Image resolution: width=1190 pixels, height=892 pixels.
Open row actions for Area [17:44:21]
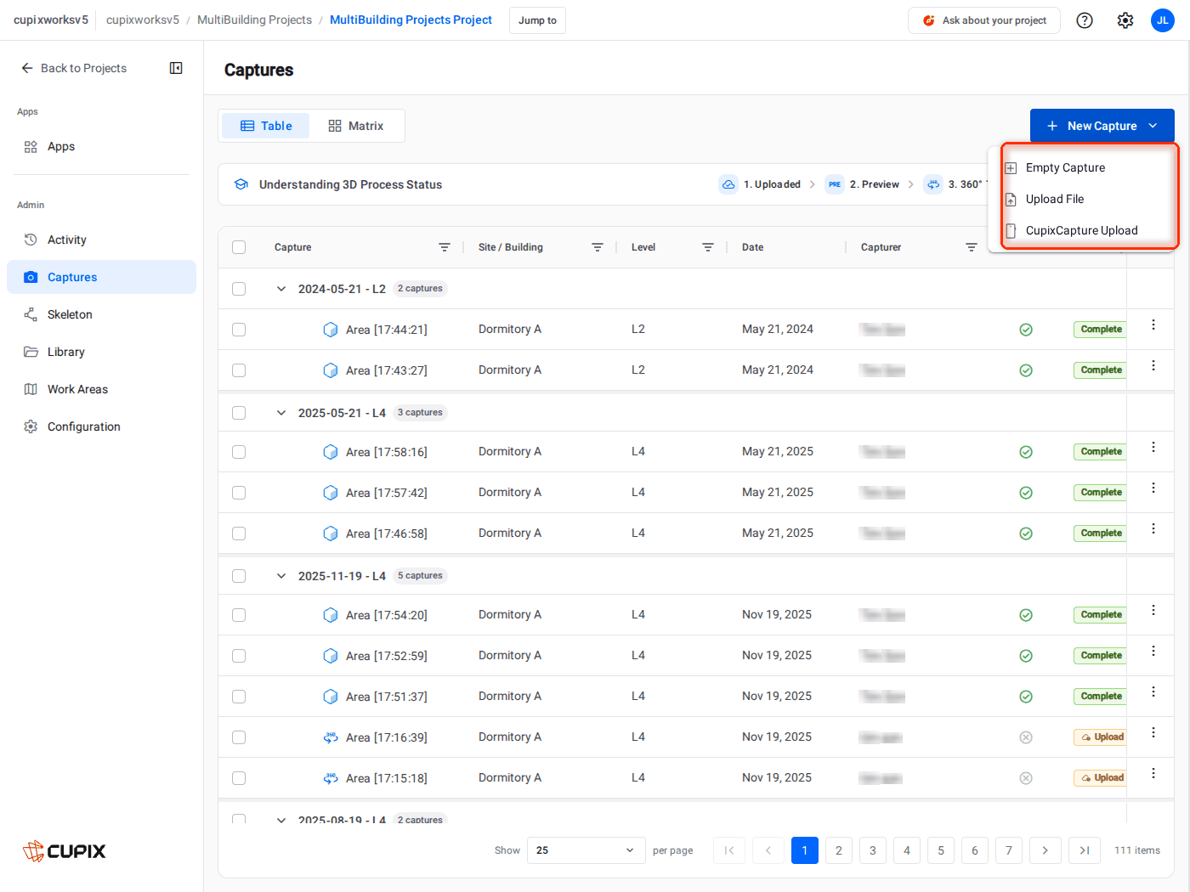pyautogui.click(x=1153, y=325)
